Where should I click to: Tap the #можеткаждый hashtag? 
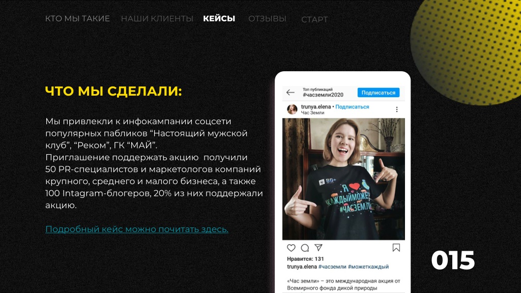coord(368,267)
